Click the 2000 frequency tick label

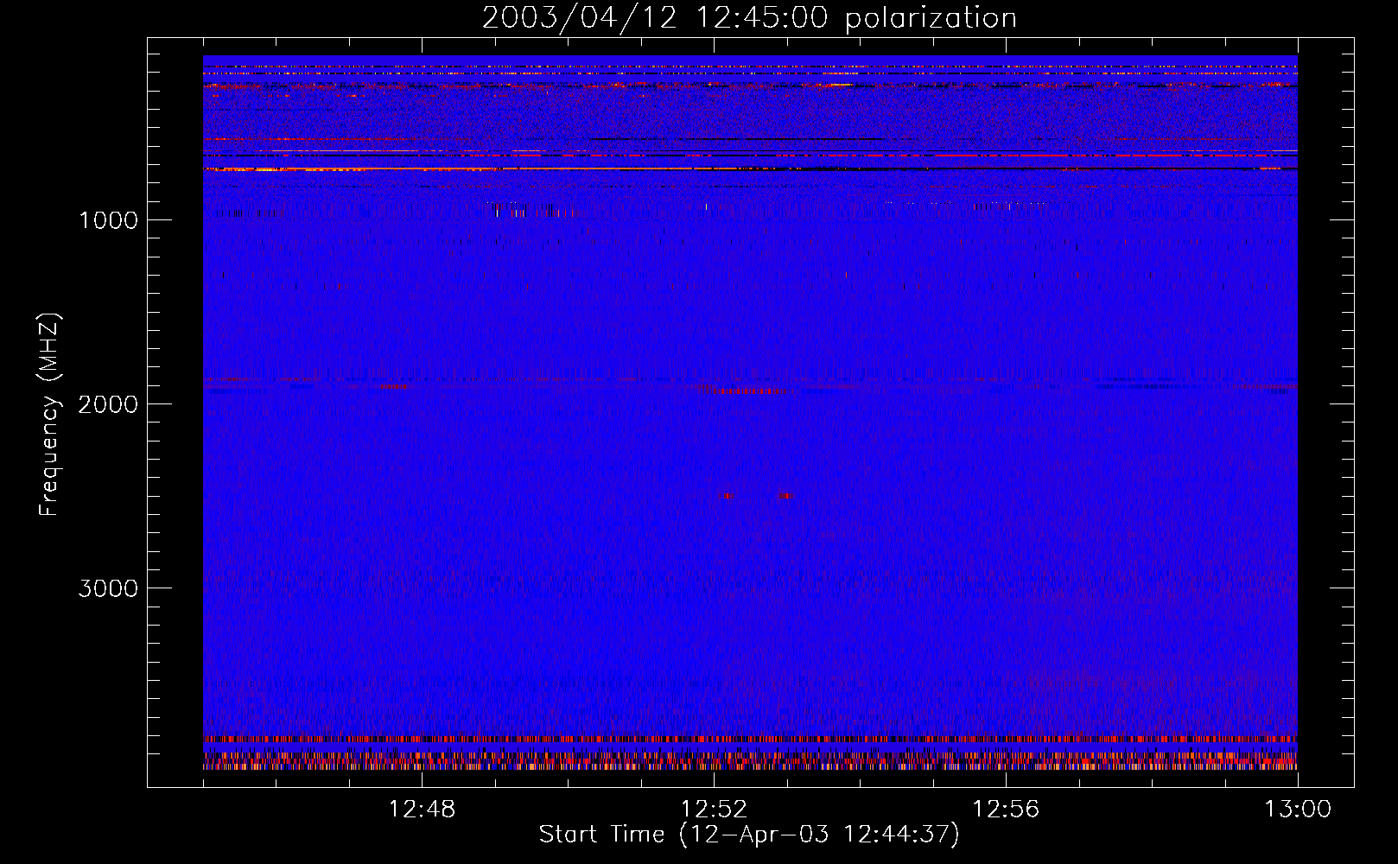point(109,404)
